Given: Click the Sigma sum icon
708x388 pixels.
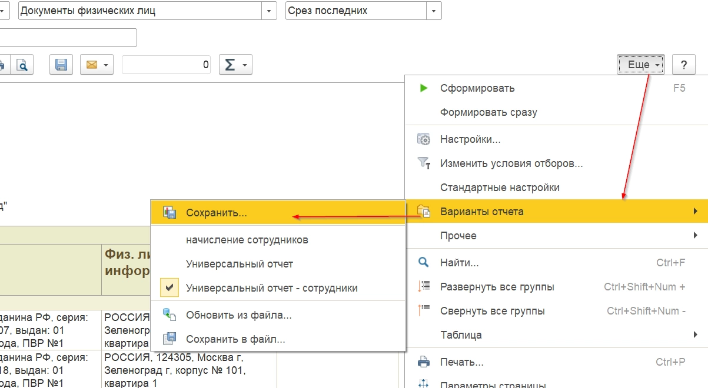Looking at the screenshot, I should tap(230, 65).
